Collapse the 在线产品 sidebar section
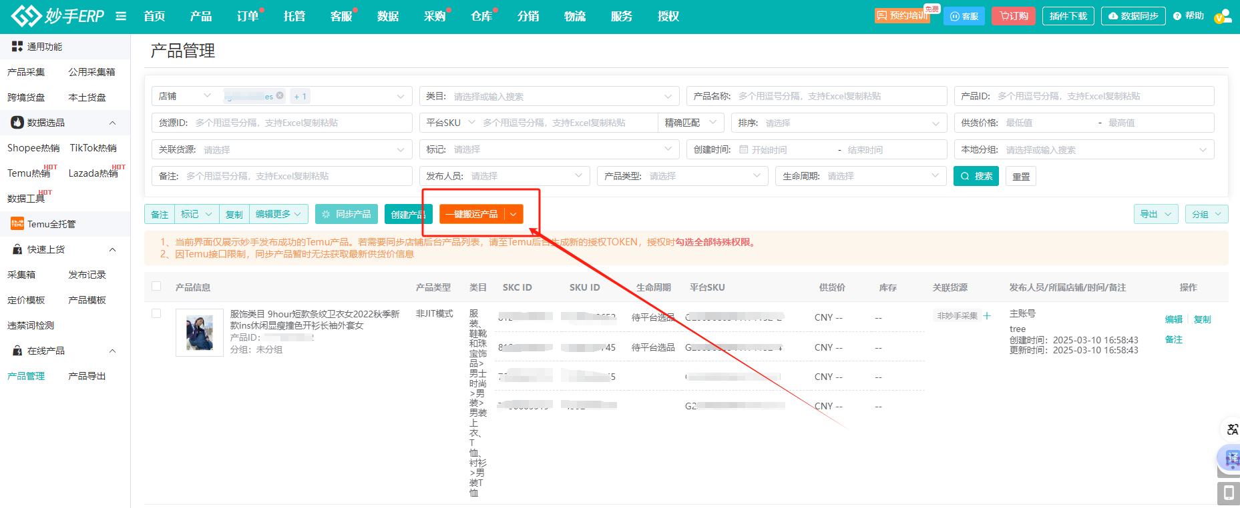1240x508 pixels. [112, 351]
